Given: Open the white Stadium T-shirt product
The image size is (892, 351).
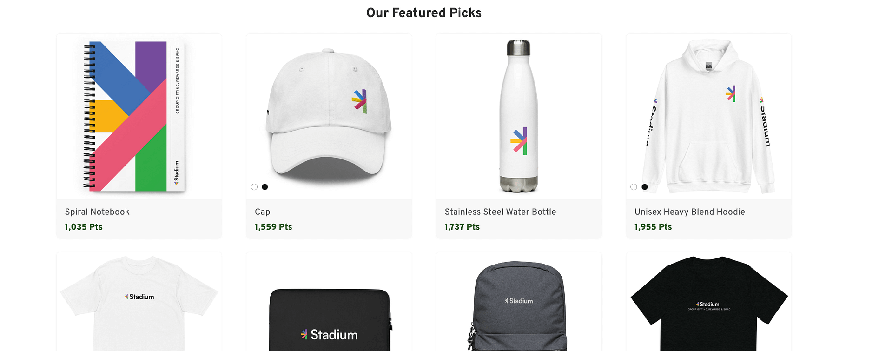Looking at the screenshot, I should coord(139,302).
